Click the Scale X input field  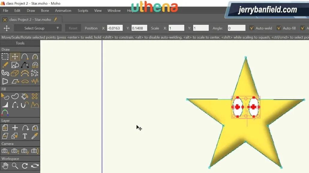176,28
